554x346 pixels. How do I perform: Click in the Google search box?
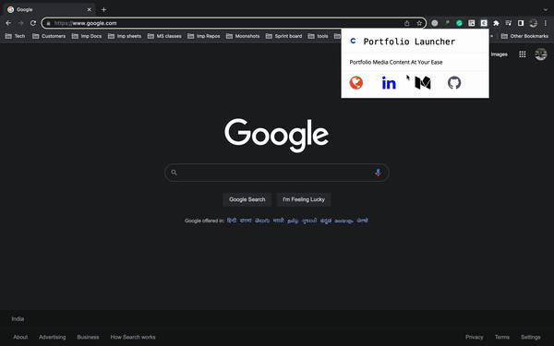pyautogui.click(x=277, y=173)
